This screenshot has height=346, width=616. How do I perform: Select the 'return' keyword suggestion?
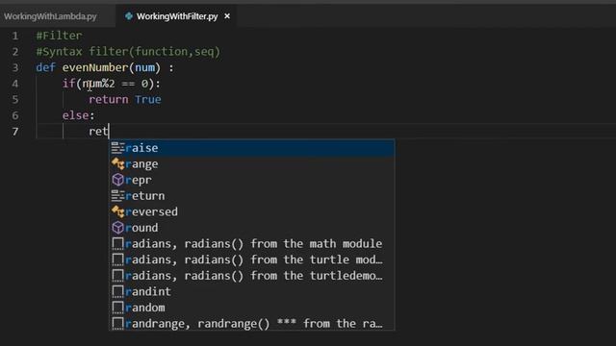(x=252, y=196)
